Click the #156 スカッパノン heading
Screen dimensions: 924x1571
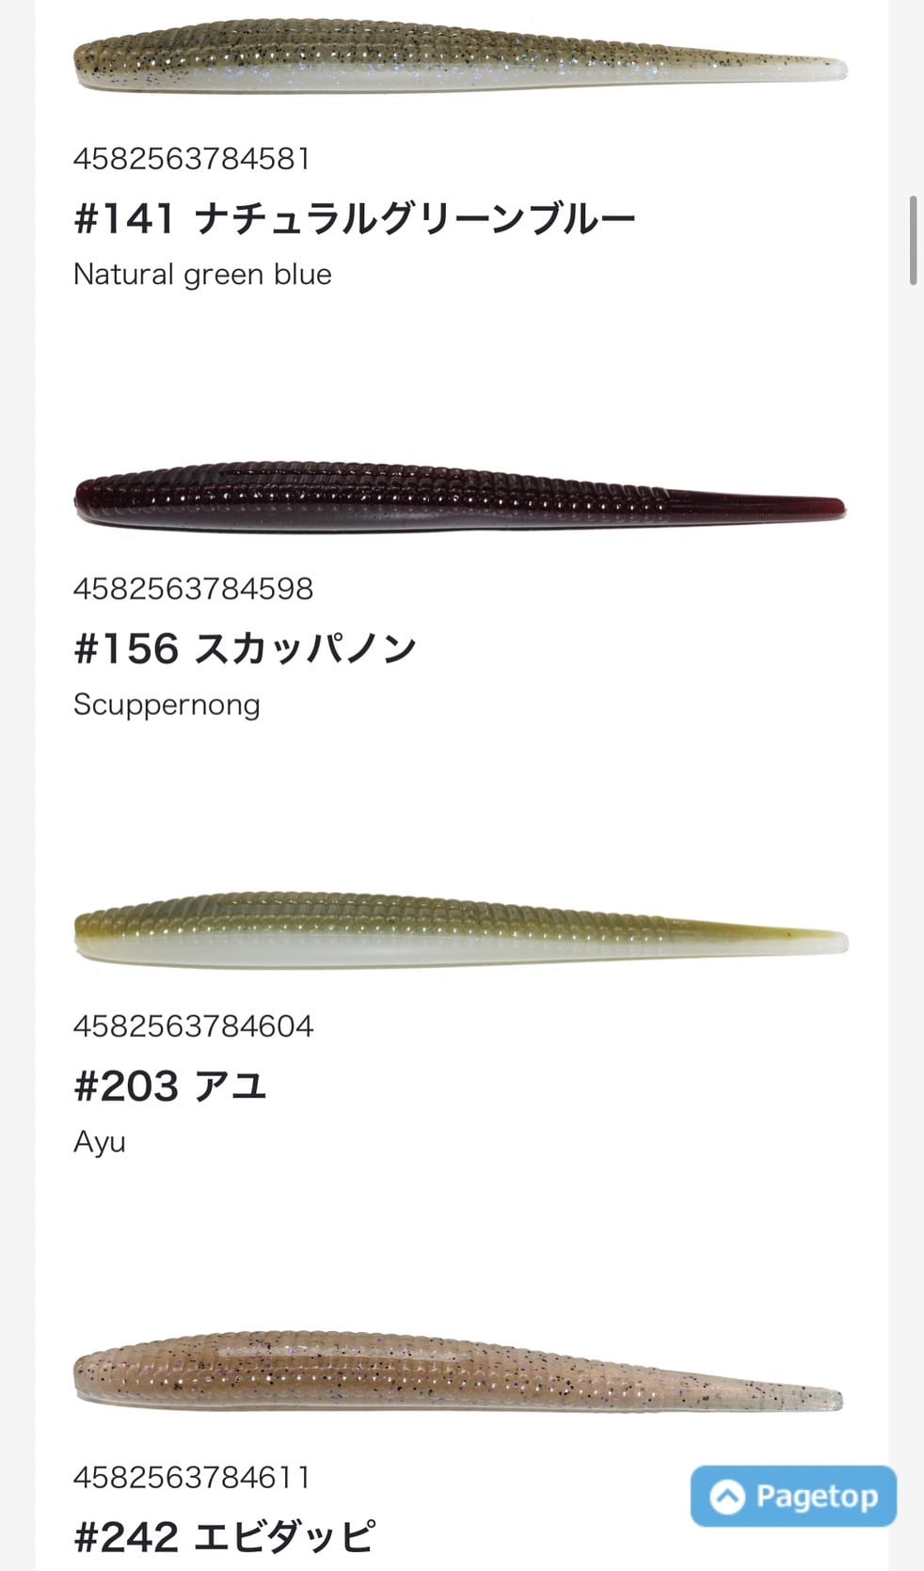point(245,649)
